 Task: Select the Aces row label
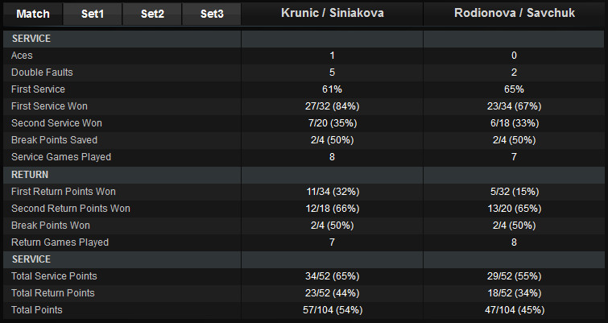(x=23, y=56)
